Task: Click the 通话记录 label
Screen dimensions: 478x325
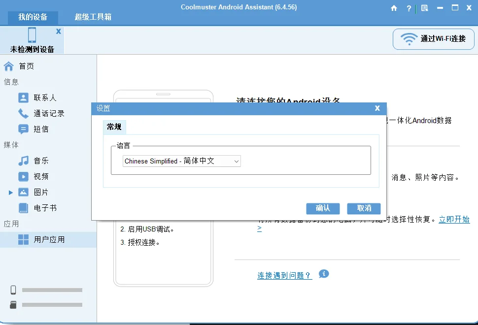Action: coord(49,113)
